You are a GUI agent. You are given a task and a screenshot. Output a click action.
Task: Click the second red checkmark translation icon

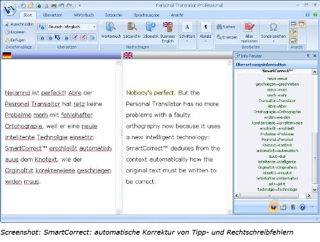pos(83,38)
